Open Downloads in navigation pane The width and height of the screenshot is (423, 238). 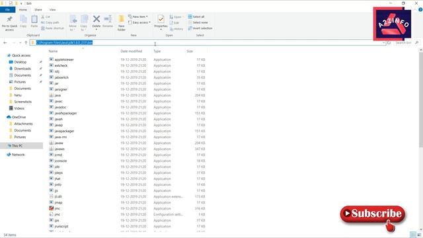pyautogui.click(x=22, y=69)
